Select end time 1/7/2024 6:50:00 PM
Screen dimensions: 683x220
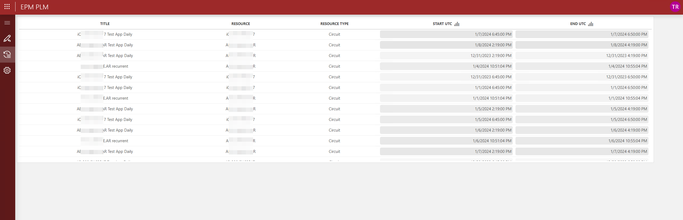582,34
